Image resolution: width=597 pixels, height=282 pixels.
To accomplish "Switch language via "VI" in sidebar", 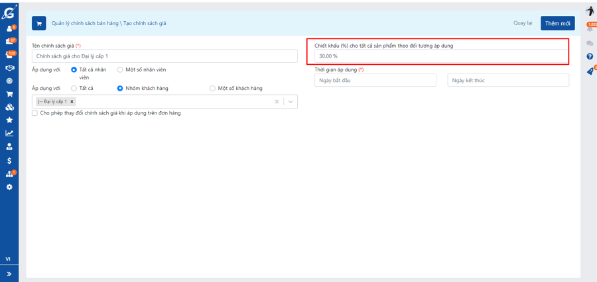I will point(9,259).
